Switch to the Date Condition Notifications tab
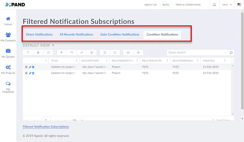The height and width of the screenshot is (142, 244). pyautogui.click(x=120, y=35)
